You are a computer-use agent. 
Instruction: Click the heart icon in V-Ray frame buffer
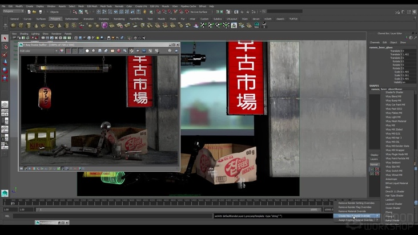62,51
